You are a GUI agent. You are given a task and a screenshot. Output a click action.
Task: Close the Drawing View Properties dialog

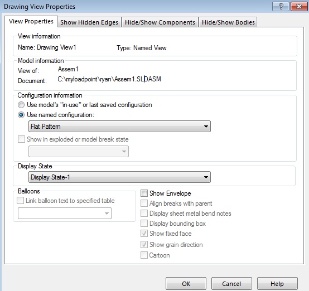(299, 7)
